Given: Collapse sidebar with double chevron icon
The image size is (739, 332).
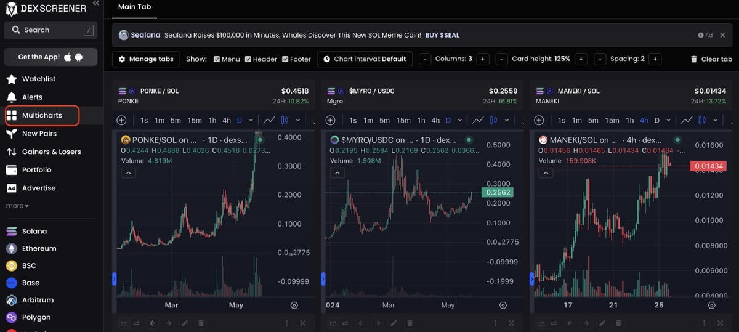Looking at the screenshot, I should coord(95,4).
